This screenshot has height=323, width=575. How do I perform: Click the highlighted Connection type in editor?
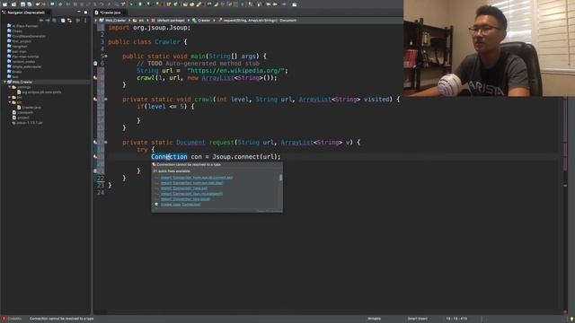coord(169,157)
